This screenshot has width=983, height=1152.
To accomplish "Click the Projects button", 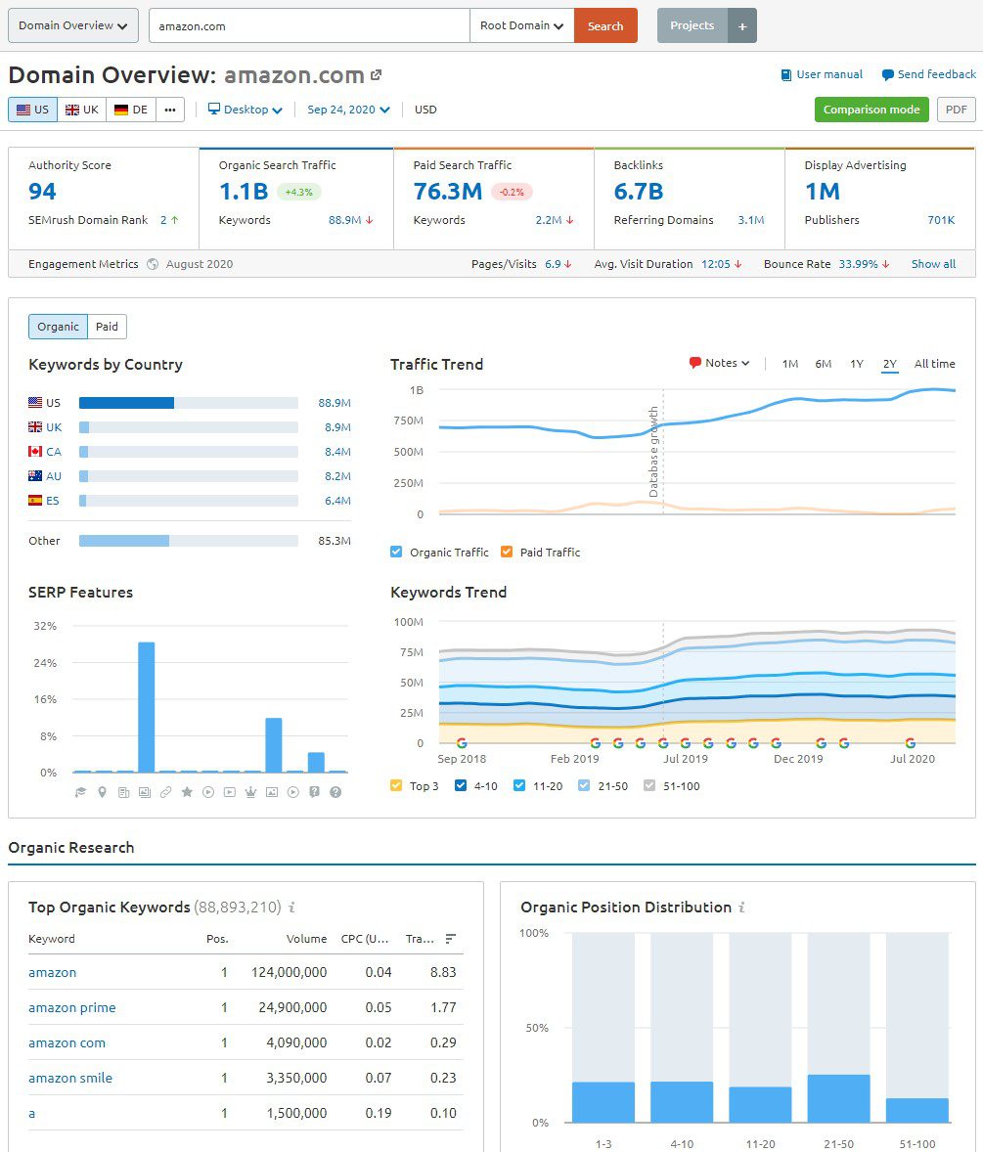I will (693, 25).
